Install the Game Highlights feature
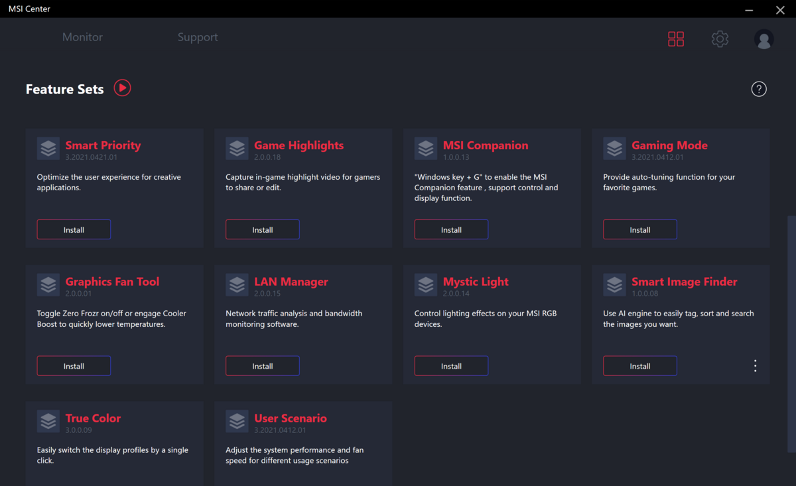Screen dimensions: 796x486 point(263,229)
